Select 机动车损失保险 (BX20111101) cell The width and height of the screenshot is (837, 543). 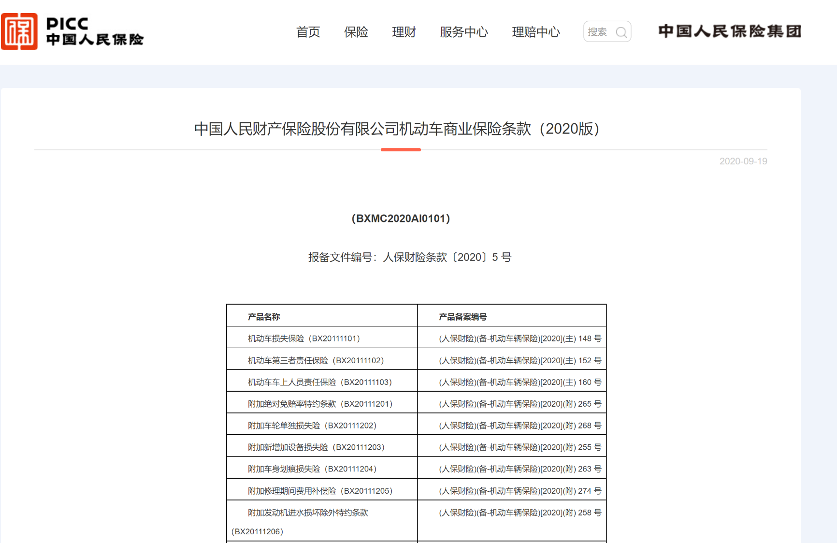[x=322, y=338]
